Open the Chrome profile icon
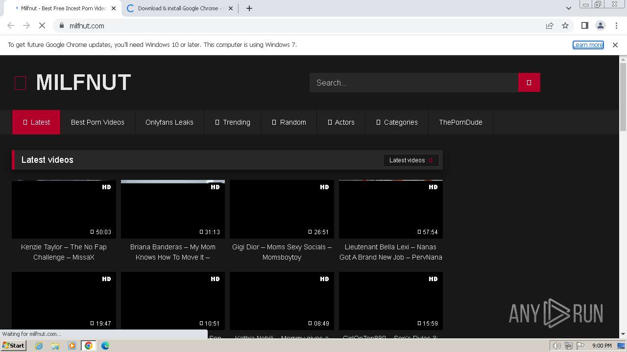This screenshot has height=352, width=627. (x=600, y=25)
